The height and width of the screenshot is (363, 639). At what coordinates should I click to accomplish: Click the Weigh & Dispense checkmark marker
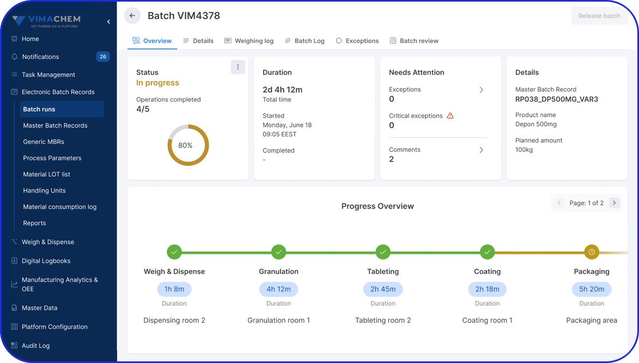click(174, 252)
